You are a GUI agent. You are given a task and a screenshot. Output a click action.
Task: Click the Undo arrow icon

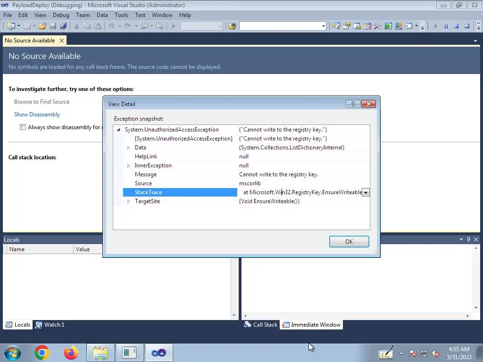[111, 26]
